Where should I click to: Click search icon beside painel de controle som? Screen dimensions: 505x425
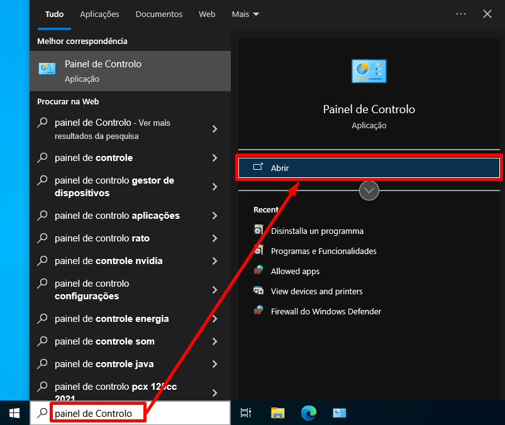pyautogui.click(x=42, y=341)
